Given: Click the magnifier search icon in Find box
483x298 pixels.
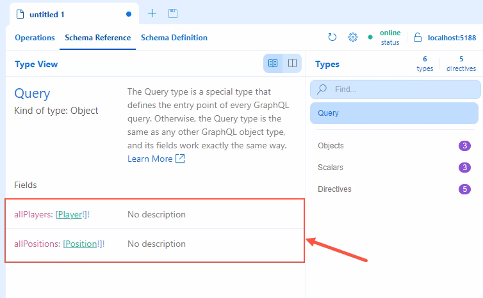Looking at the screenshot, I should tap(322, 89).
